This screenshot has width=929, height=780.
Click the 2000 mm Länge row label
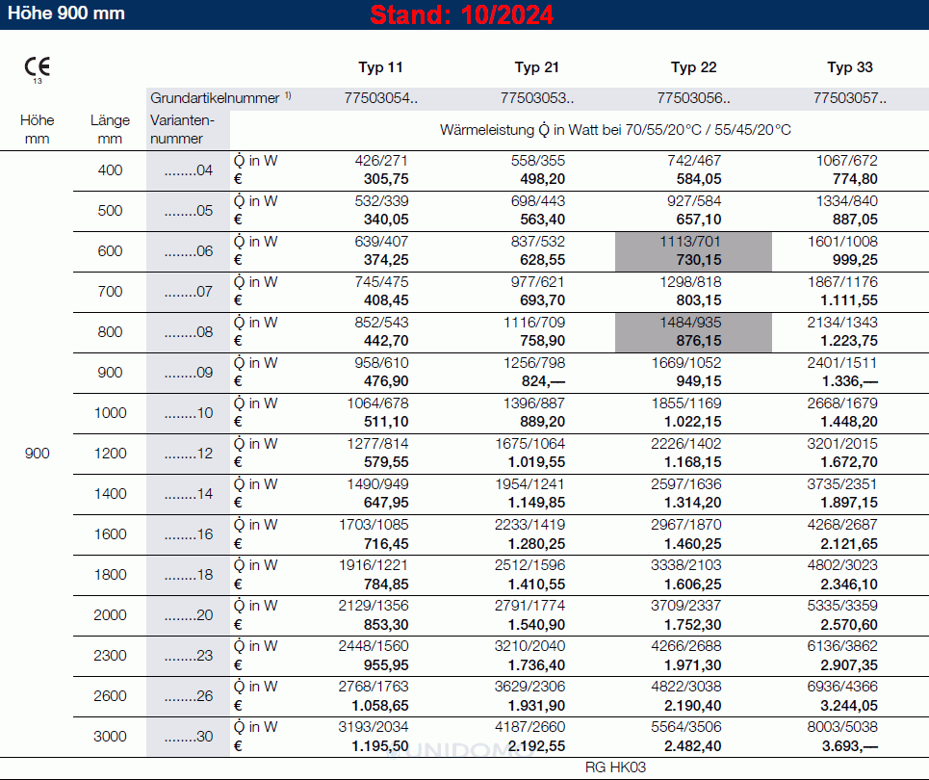click(x=111, y=615)
